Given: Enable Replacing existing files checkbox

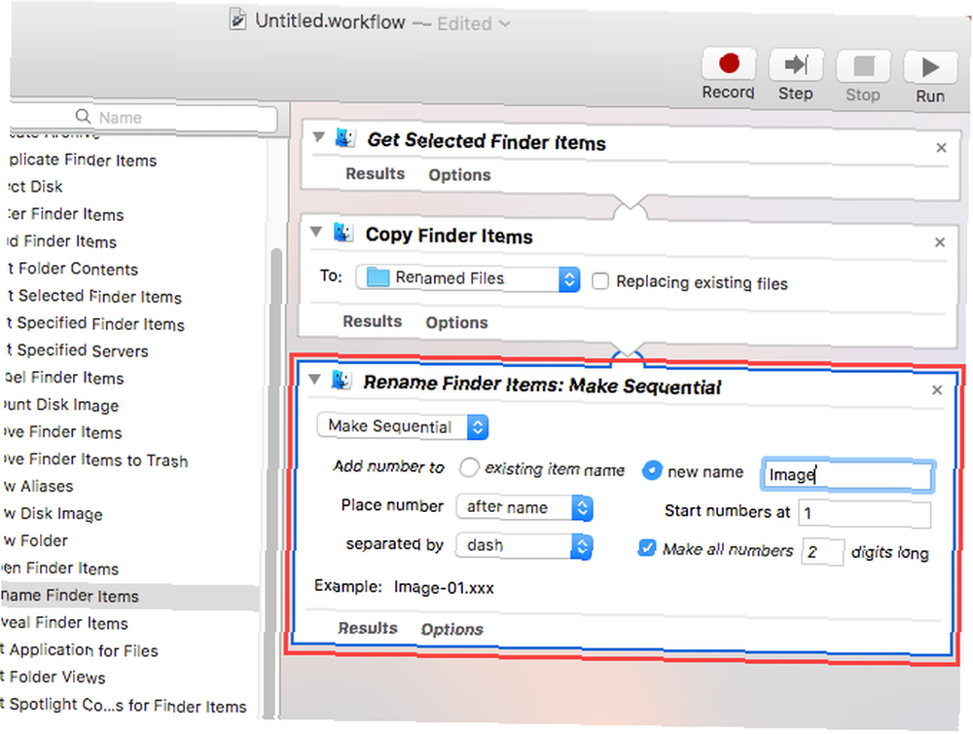Looking at the screenshot, I should click(x=600, y=281).
